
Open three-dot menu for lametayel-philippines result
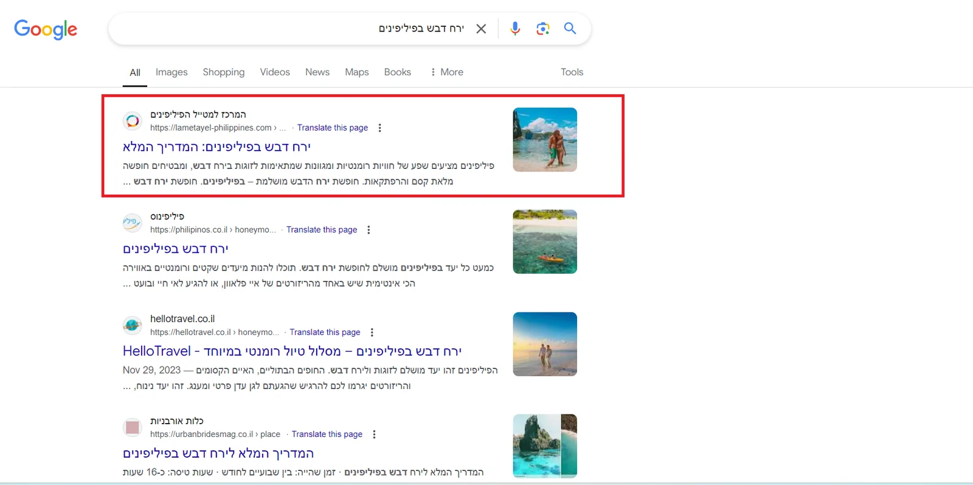tap(379, 128)
